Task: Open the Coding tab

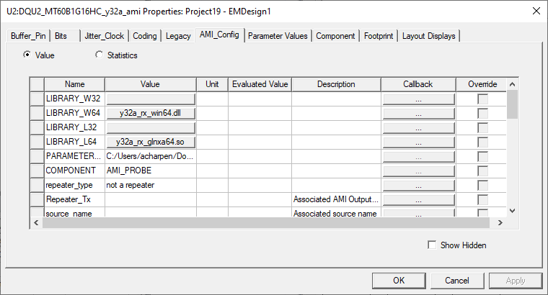Action: pos(145,36)
